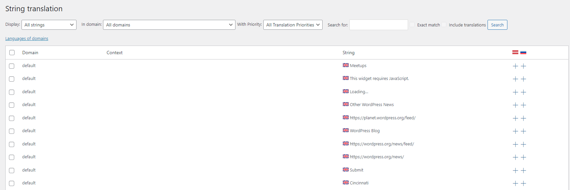Image resolution: width=570 pixels, height=190 pixels.
Task: Check the Include translations option
Action: [x=444, y=25]
